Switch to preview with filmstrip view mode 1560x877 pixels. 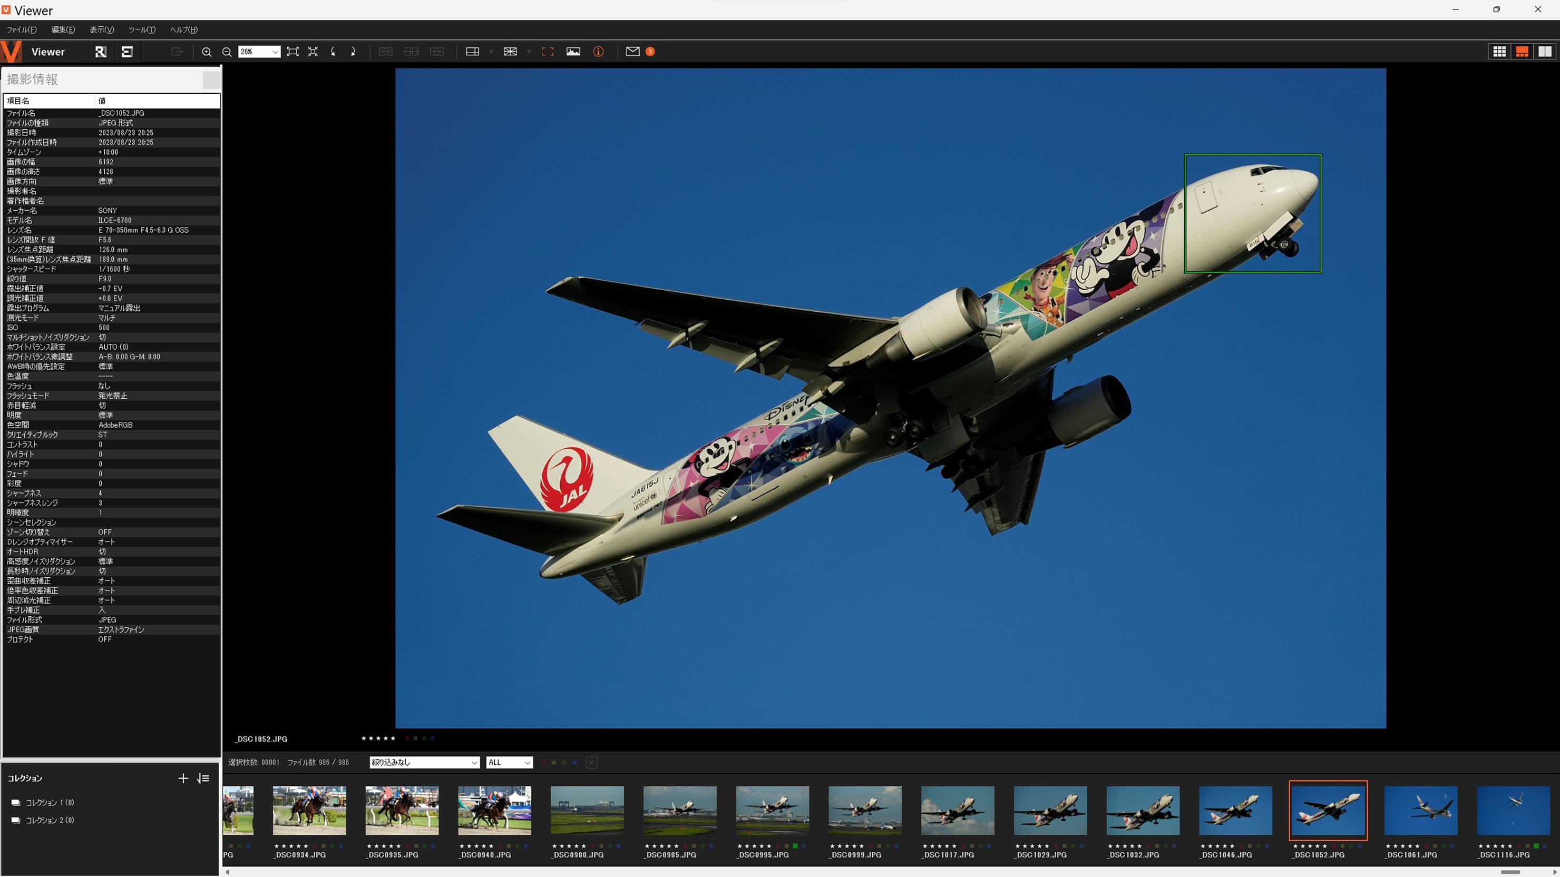[1522, 52]
